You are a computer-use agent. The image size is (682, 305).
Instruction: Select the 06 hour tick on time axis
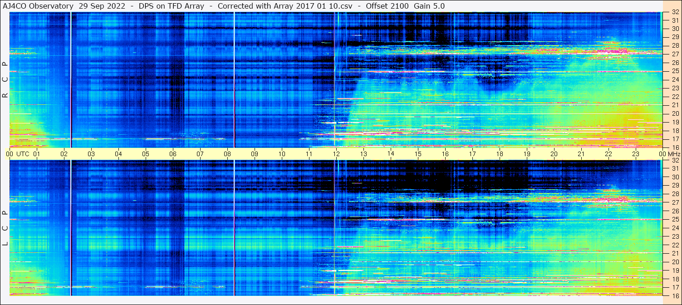[x=173, y=154]
